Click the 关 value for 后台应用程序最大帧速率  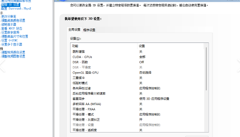click(141, 93)
